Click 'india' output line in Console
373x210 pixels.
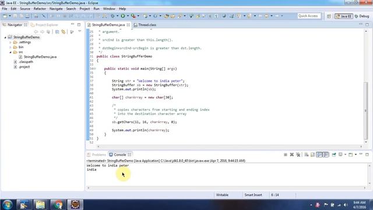[x=92, y=170]
